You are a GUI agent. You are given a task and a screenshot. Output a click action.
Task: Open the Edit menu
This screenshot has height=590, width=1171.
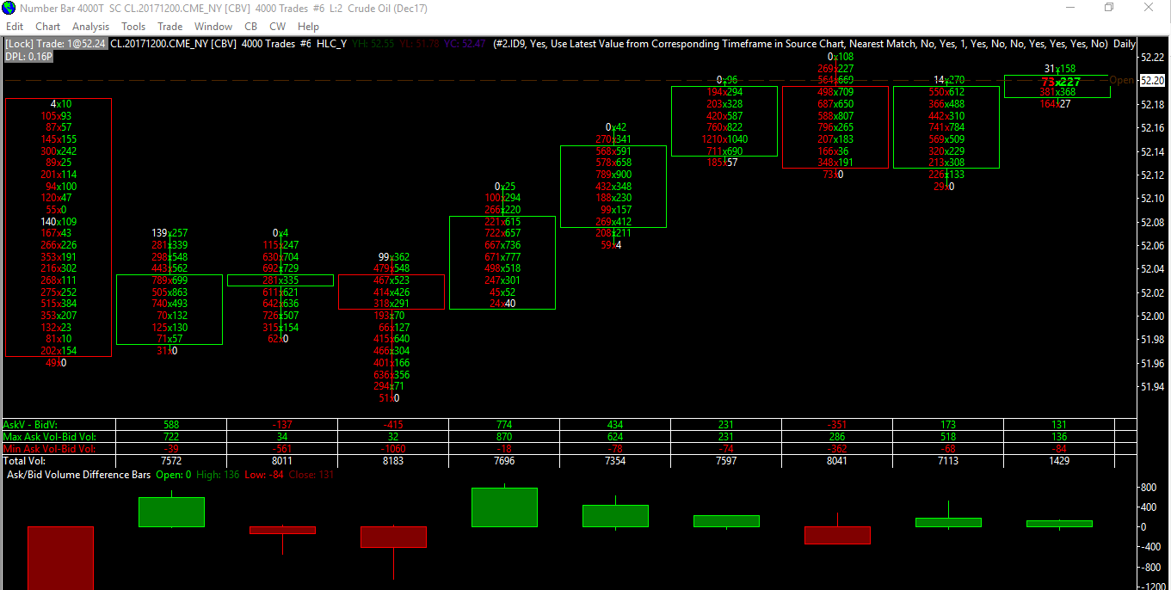point(15,27)
